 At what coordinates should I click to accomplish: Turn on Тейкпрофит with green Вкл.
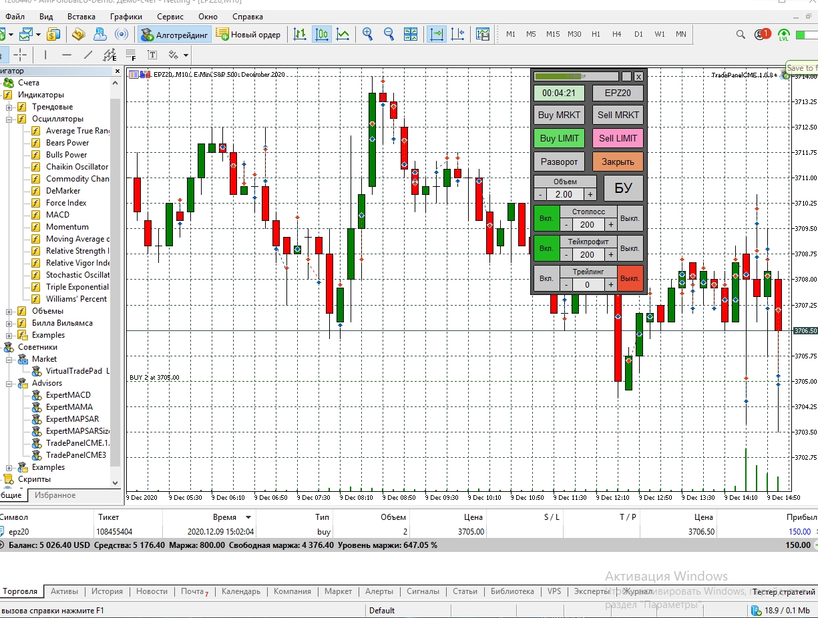click(x=546, y=248)
